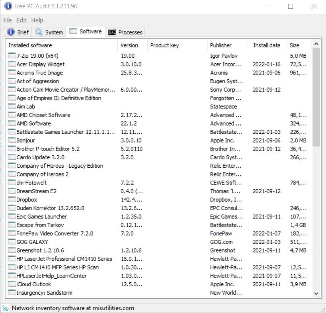Sort by the Install date column header

(x=267, y=45)
